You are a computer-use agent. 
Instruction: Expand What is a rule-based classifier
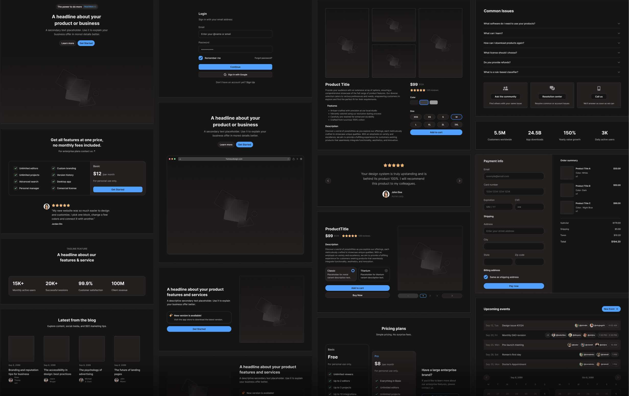[552, 72]
